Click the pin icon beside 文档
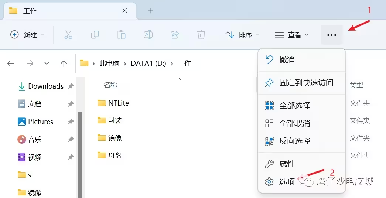The height and width of the screenshot is (198, 386). pyautogui.click(x=71, y=104)
